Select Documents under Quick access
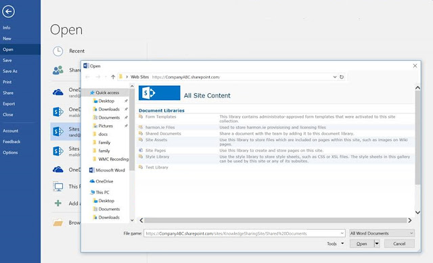 click(109, 118)
